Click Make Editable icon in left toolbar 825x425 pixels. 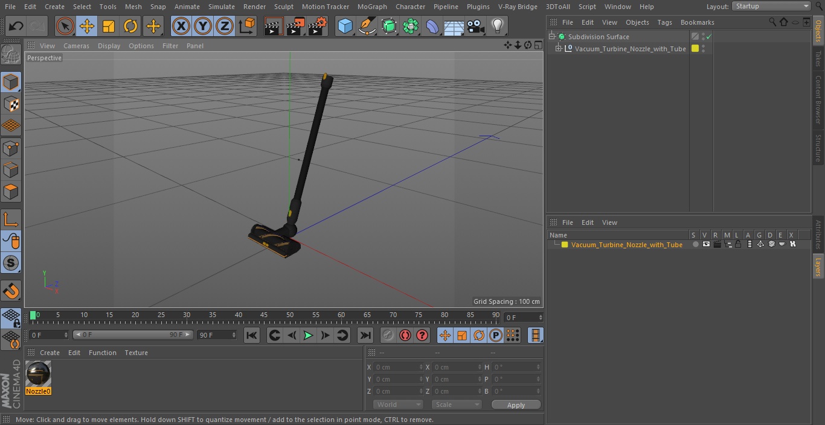click(11, 55)
